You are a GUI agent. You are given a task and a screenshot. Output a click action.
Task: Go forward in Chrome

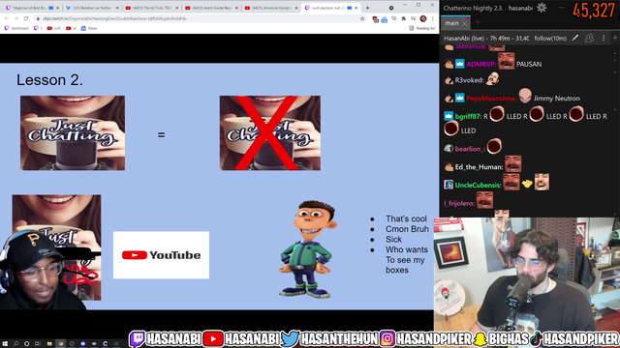coord(16,18)
